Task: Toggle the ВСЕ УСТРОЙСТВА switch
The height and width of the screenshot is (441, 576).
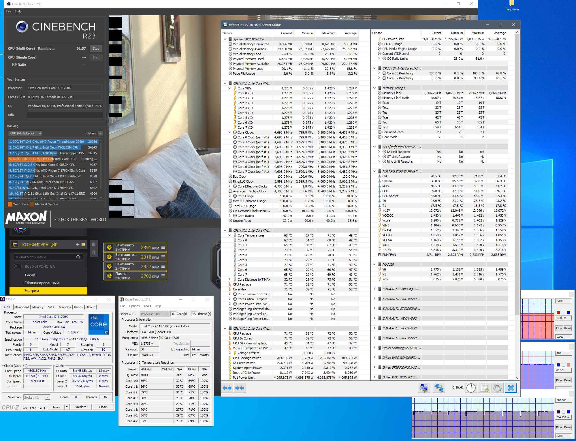Action: coord(18,266)
